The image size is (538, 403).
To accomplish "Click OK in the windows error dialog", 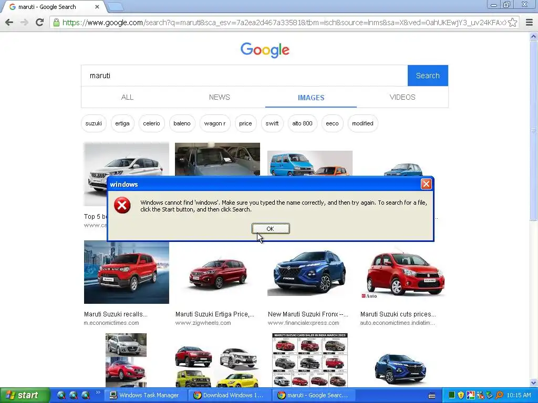I will click(271, 229).
